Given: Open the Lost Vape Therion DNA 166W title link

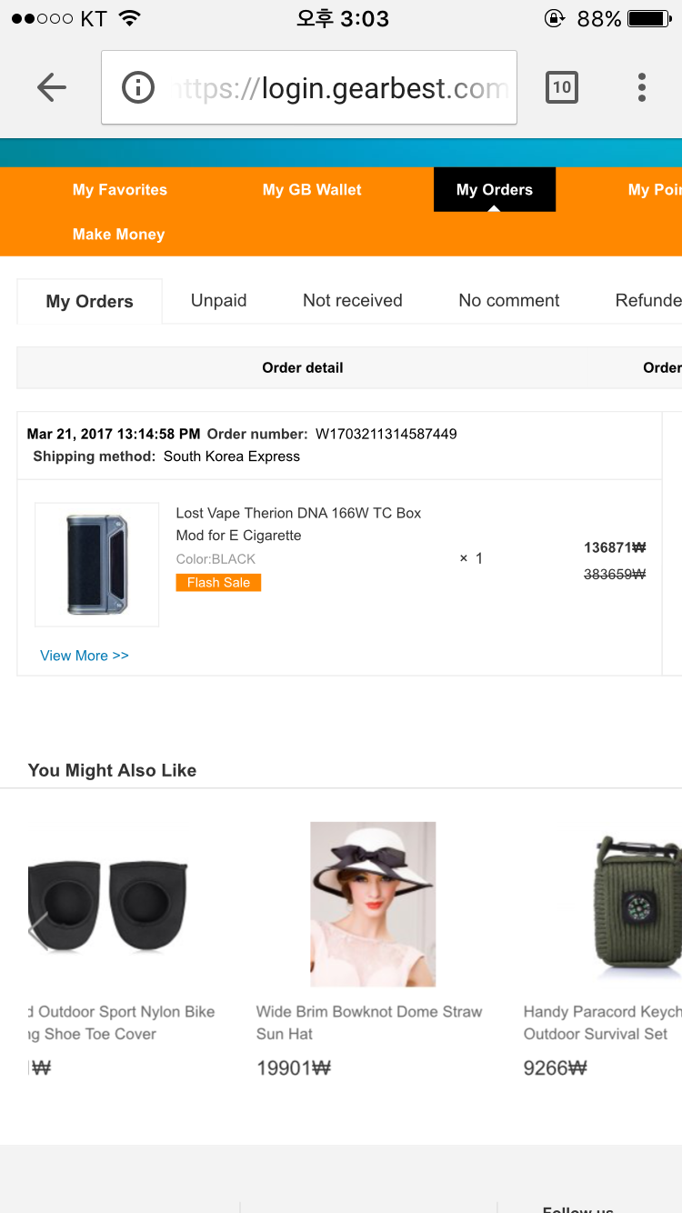Looking at the screenshot, I should (298, 524).
